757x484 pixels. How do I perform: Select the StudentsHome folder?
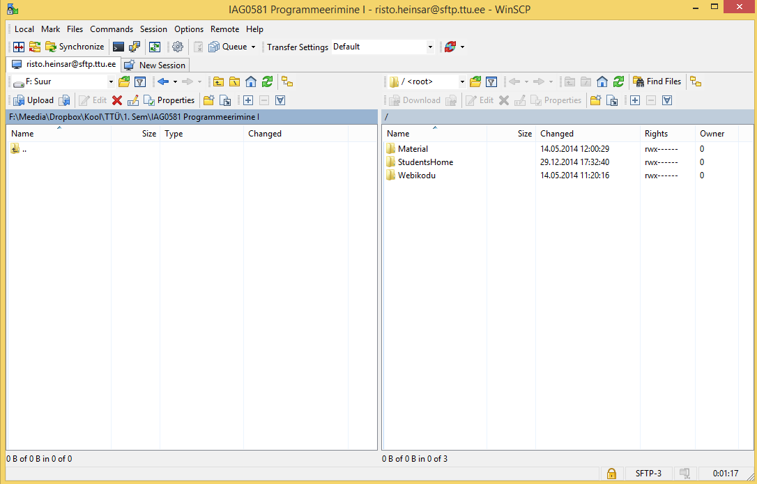coord(425,162)
